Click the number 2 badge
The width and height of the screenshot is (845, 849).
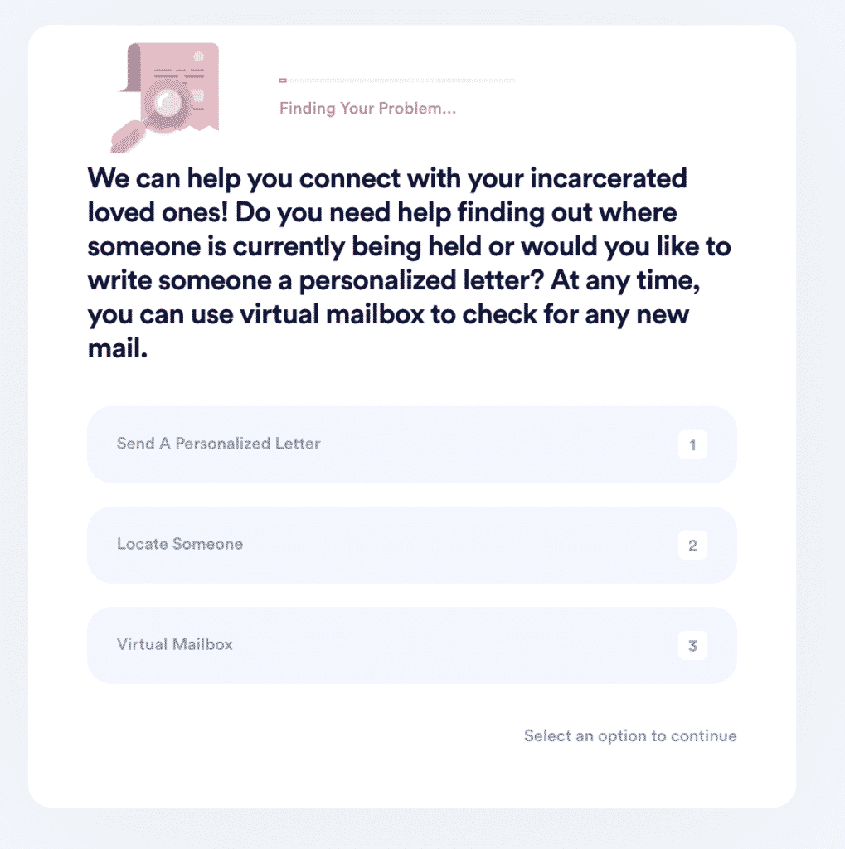point(692,546)
